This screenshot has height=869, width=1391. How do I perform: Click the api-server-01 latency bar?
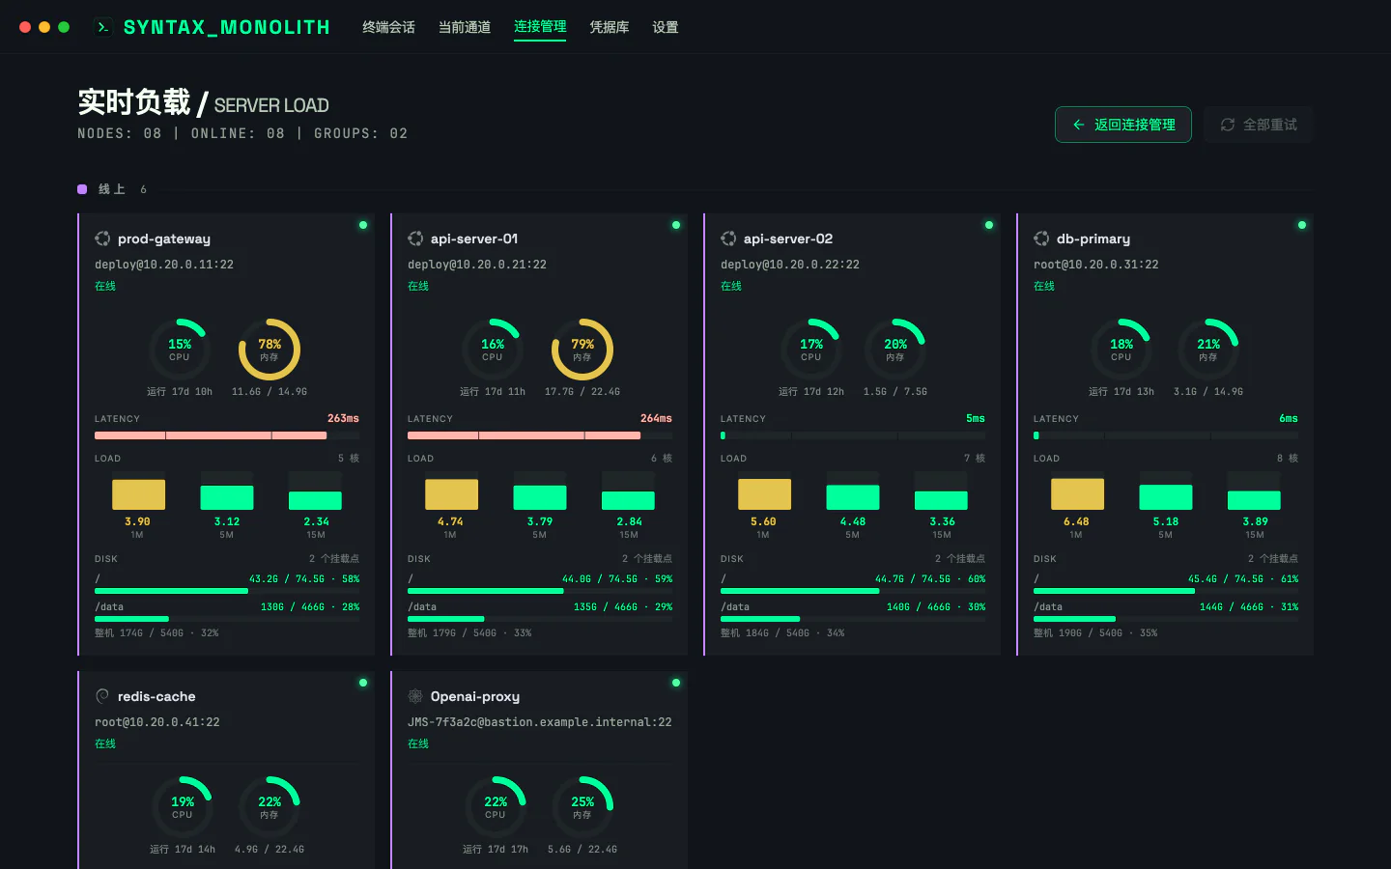[540, 435]
